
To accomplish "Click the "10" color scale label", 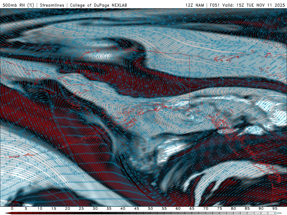I will click(40, 209).
